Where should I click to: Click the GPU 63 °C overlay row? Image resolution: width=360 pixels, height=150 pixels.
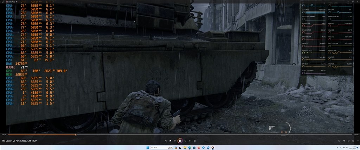coord(37,71)
